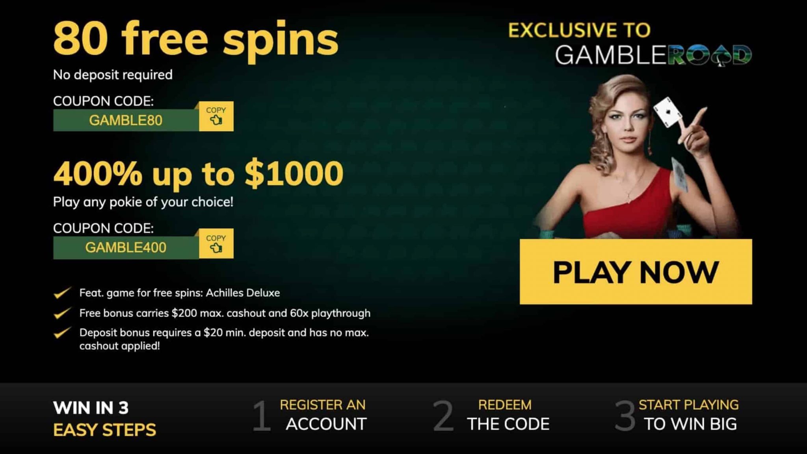Click the 80 free spins headline
The height and width of the screenshot is (454, 807).
tap(196, 40)
